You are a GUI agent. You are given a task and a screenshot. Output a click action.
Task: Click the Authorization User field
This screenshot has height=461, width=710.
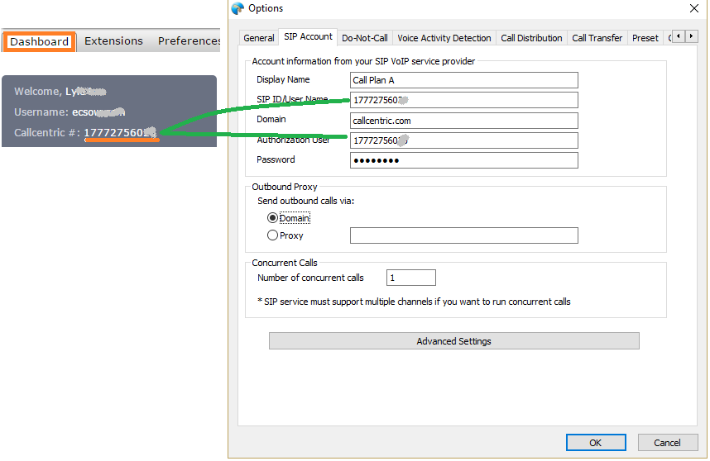click(x=463, y=140)
